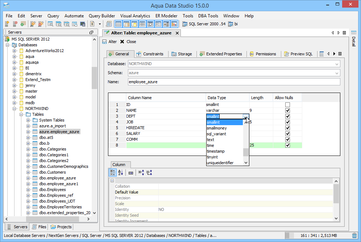The width and height of the screenshot is (361, 242).
Task: Open the DBA Tools menu
Action: click(x=208, y=16)
